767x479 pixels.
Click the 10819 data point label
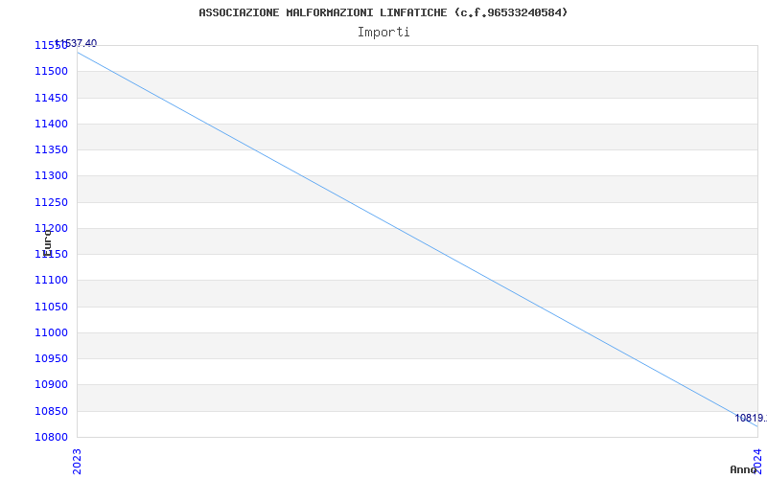[751, 418]
